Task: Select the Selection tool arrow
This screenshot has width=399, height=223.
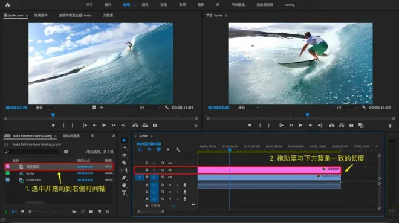Action: click(124, 140)
